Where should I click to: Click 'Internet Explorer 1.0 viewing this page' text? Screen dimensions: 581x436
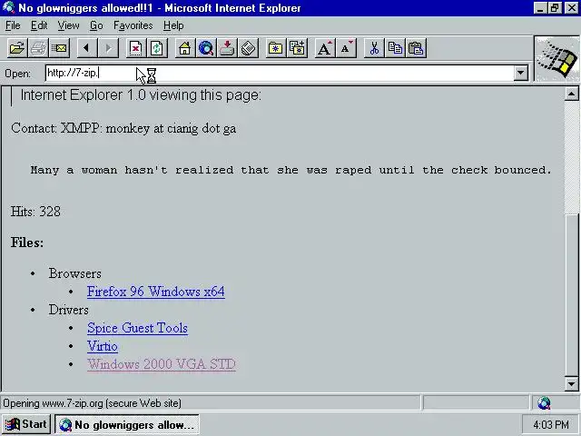pyautogui.click(x=141, y=95)
